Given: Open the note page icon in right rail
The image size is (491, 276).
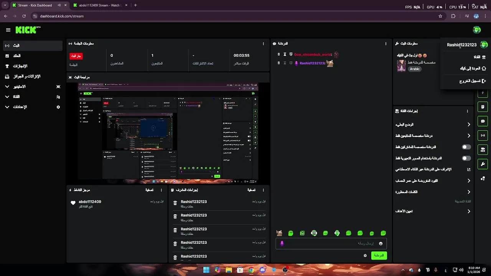Looking at the screenshot, I should click(483, 107).
